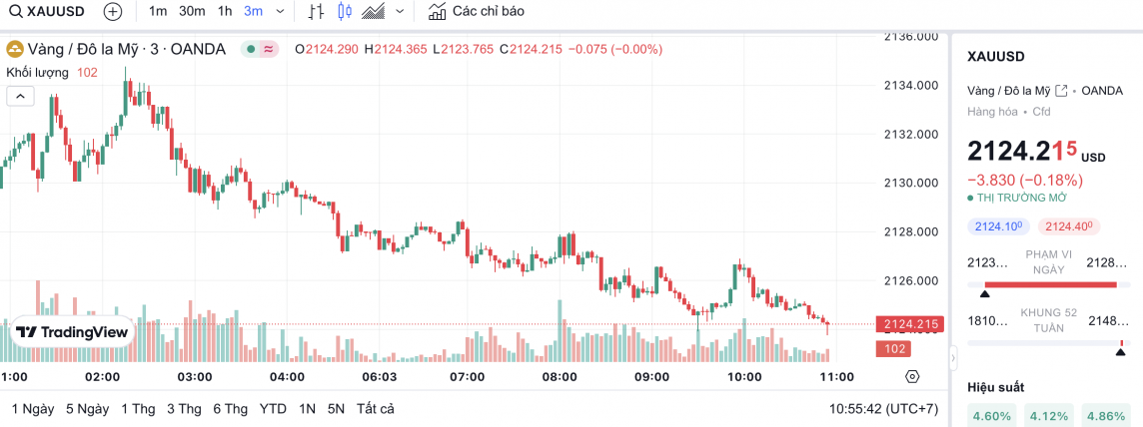Select the Tất cả date range
1143x427 pixels.
[375, 409]
